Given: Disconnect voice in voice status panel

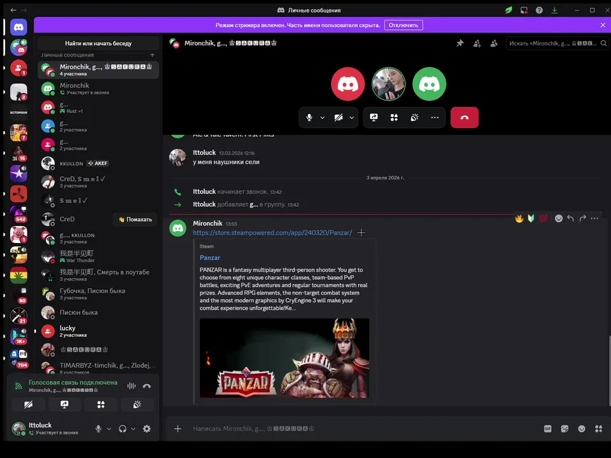Looking at the screenshot, I should coord(146,386).
